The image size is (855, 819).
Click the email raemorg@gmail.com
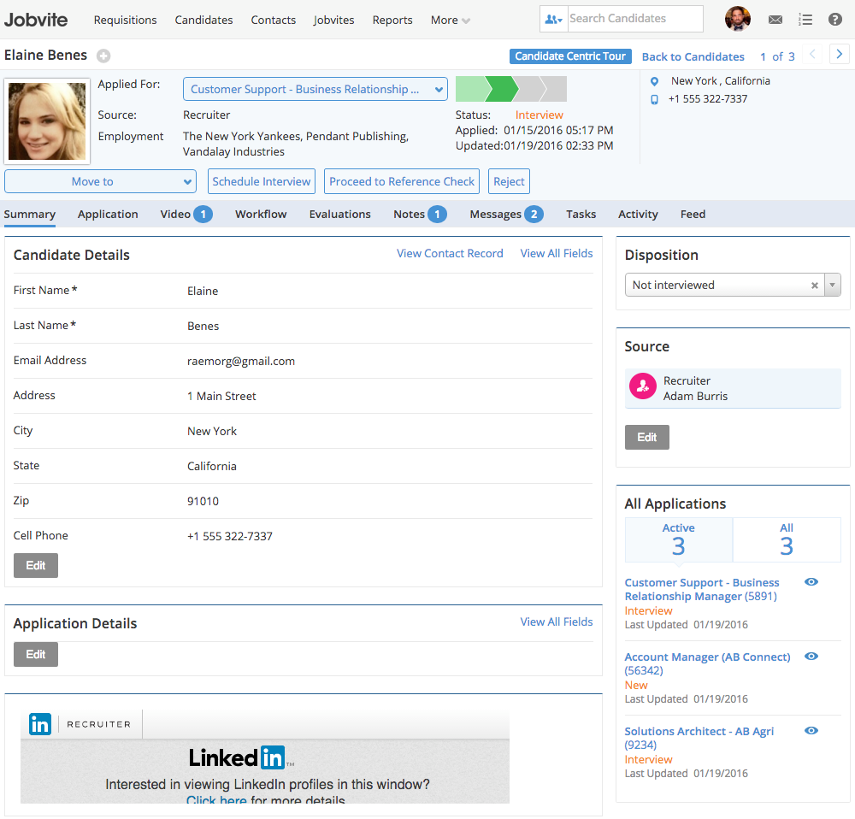point(240,361)
